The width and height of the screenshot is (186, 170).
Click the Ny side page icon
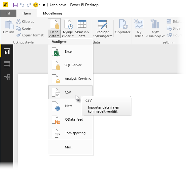pos(139,24)
